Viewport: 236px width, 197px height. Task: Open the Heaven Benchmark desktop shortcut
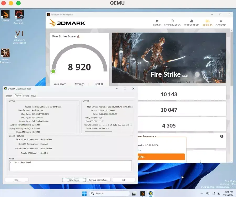(x=5, y=56)
